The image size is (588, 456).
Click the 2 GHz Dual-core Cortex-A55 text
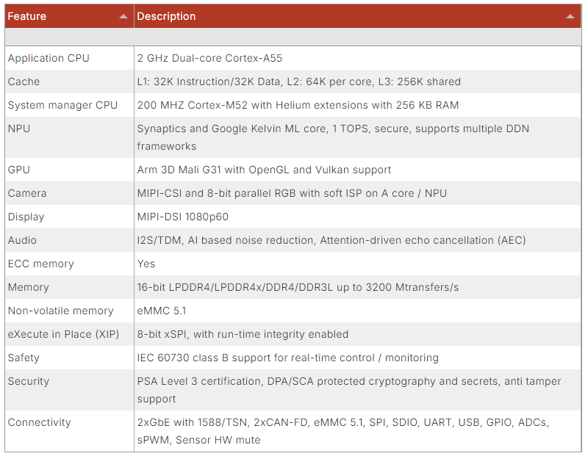click(x=209, y=58)
